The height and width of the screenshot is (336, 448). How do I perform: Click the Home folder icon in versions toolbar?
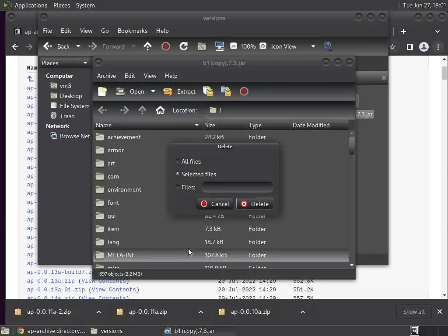tap(202, 46)
